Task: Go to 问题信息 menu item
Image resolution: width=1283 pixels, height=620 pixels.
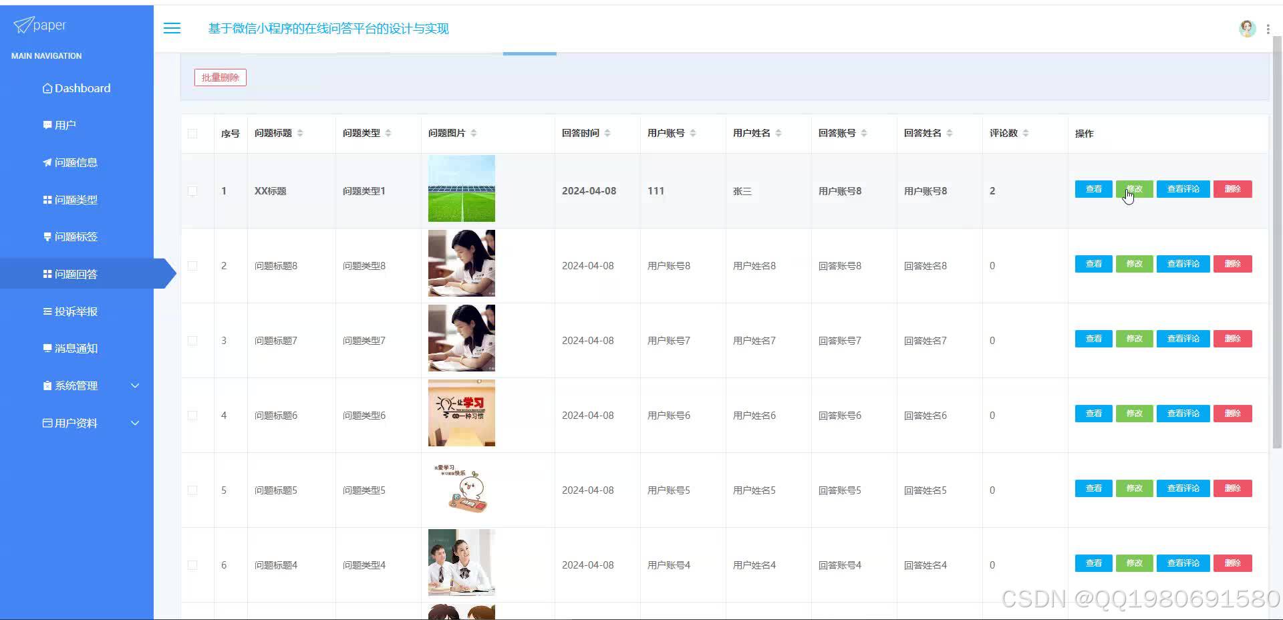Action: point(77,162)
